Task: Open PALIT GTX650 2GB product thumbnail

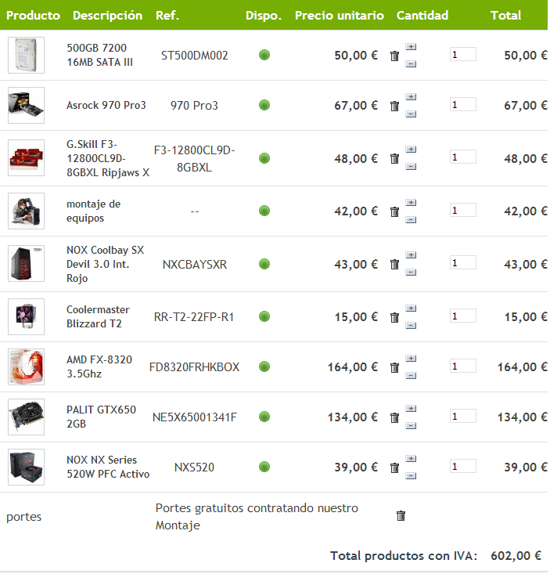Action: tap(26, 417)
